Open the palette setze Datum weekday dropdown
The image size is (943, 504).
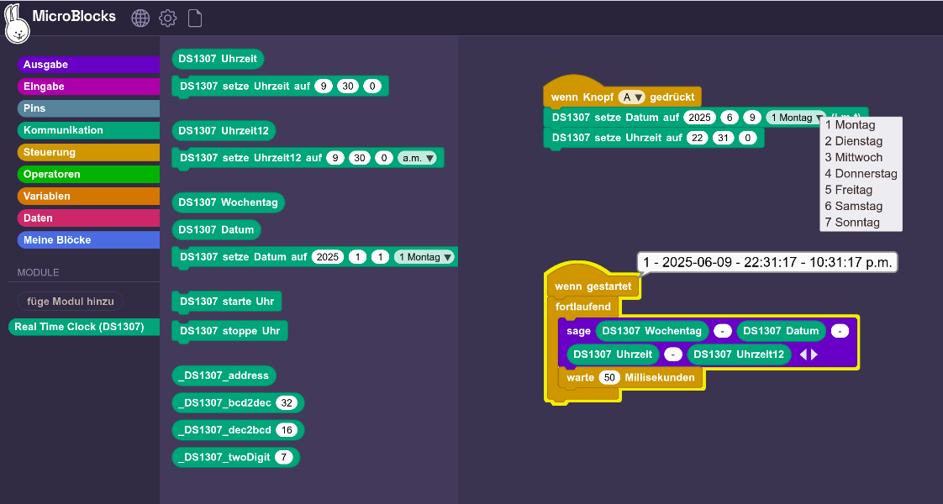(x=424, y=257)
